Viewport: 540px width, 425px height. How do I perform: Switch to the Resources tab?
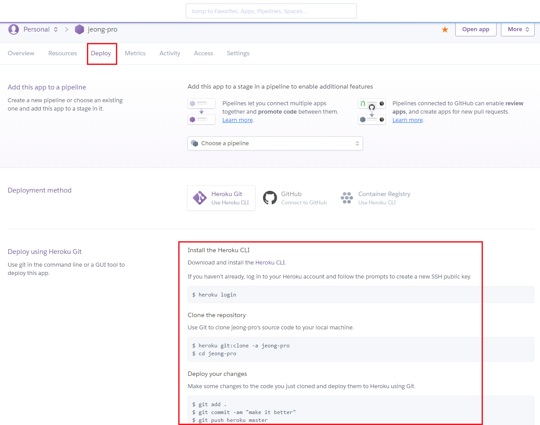(x=62, y=53)
